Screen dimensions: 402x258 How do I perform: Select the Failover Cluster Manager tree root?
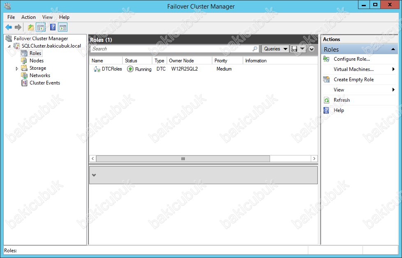point(41,39)
